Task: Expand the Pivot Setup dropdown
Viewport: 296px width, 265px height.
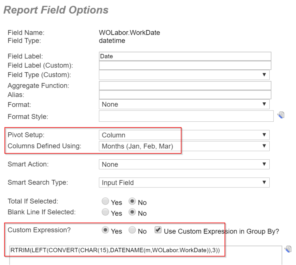Action: pyautogui.click(x=184, y=135)
